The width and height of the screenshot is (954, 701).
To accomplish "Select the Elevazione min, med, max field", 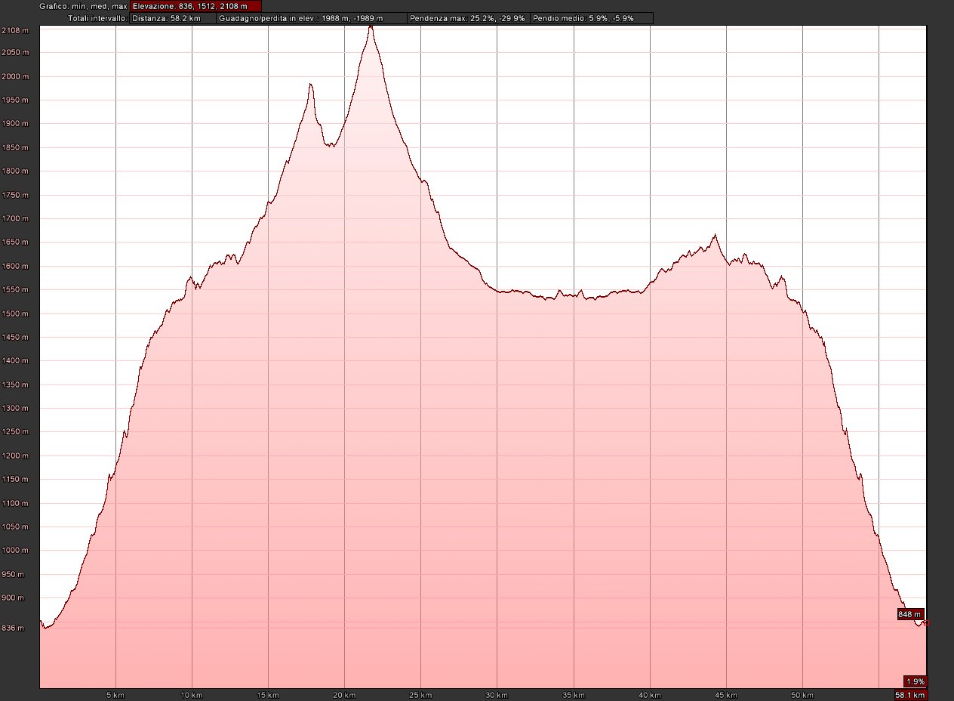I will (195, 6).
